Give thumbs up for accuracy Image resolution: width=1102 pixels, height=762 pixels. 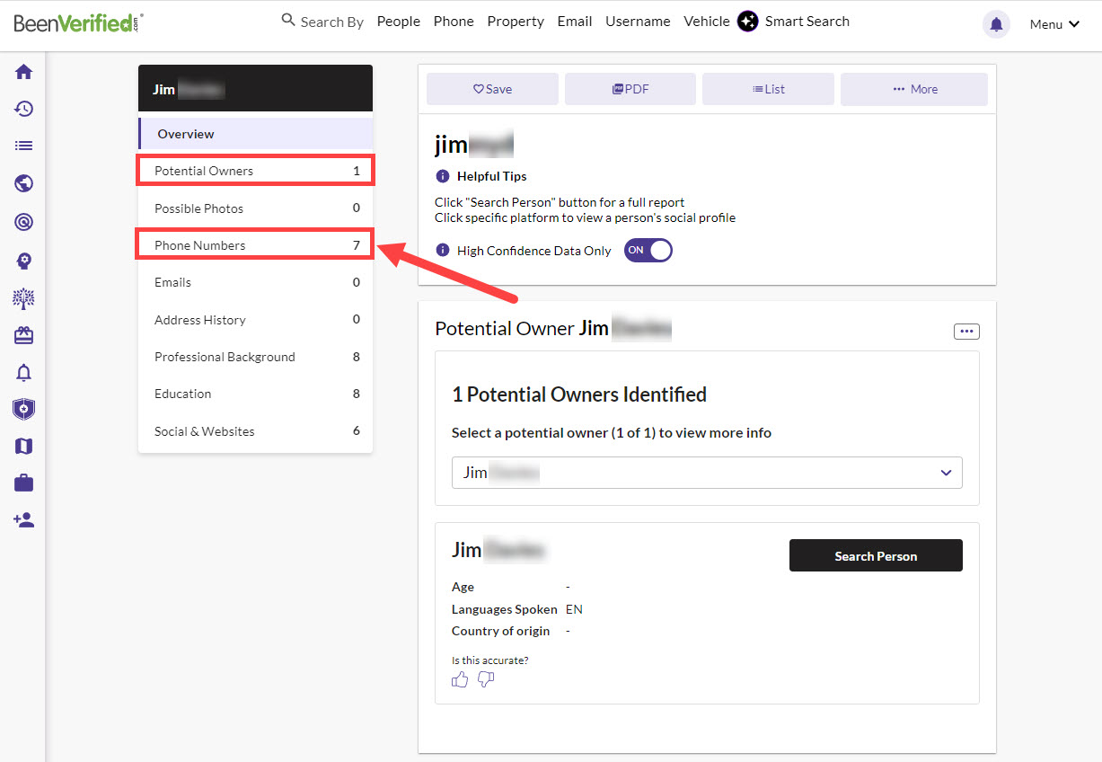pos(460,680)
